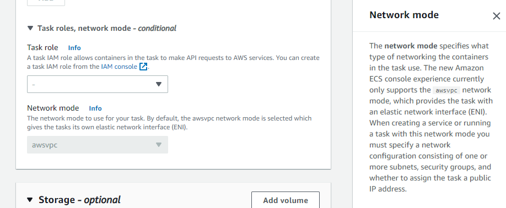Collapse Task roles, network mode section
Viewport: 506px width, 208px height.
coord(30,28)
